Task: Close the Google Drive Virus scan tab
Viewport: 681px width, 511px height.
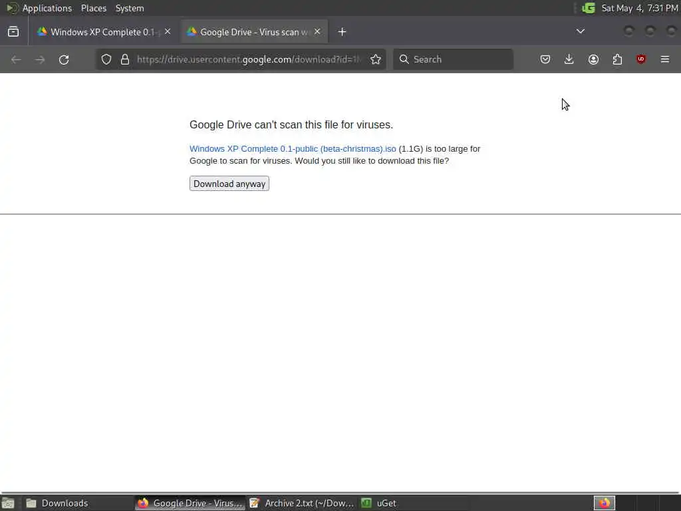Action: [317, 32]
